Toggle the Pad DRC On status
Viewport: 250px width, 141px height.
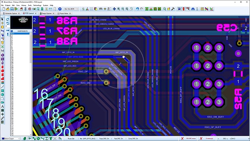coord(119,139)
